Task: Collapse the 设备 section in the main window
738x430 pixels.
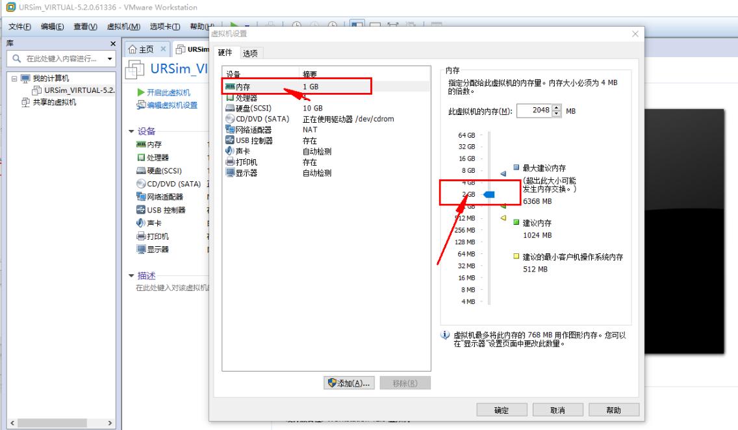Action: pyautogui.click(x=131, y=131)
